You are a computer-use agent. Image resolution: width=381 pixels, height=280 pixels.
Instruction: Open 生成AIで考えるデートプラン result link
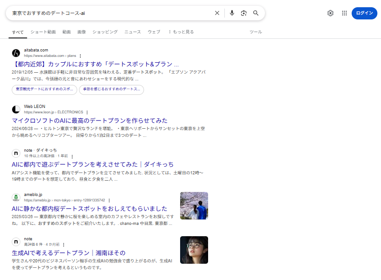pyautogui.click(x=69, y=253)
